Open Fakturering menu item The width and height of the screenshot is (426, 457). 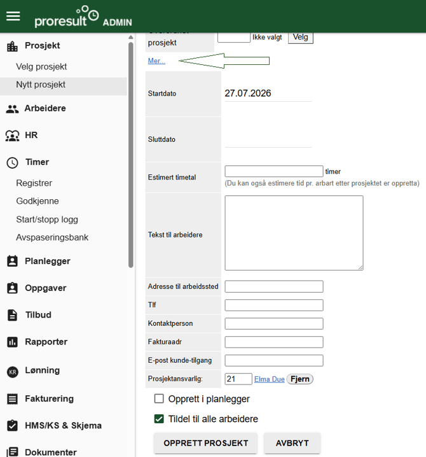[49, 398]
